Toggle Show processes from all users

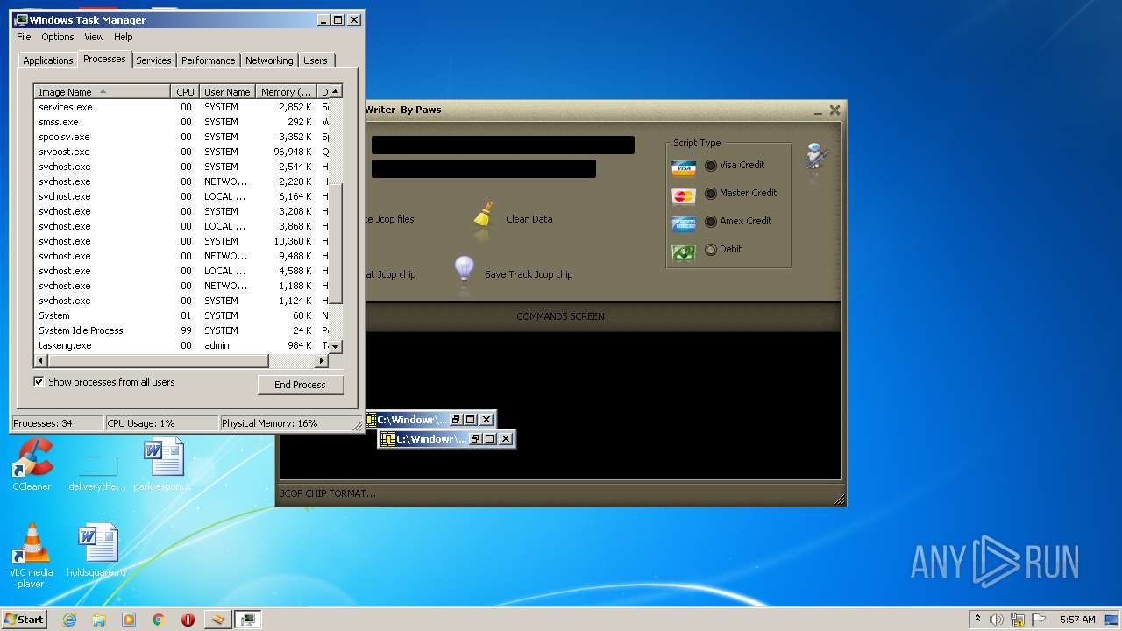click(39, 382)
